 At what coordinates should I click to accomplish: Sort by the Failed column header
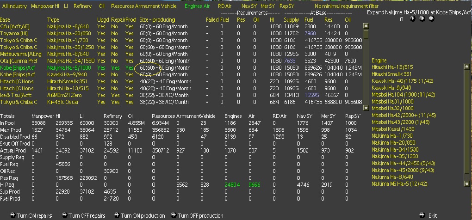point(212,20)
